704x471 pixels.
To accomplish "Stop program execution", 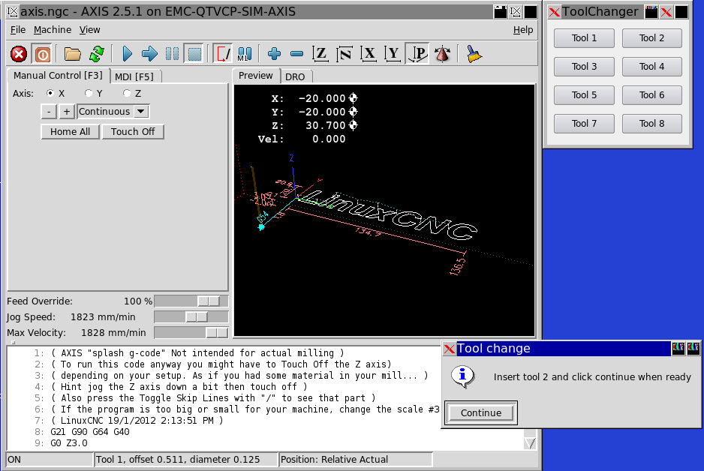I will click(194, 54).
